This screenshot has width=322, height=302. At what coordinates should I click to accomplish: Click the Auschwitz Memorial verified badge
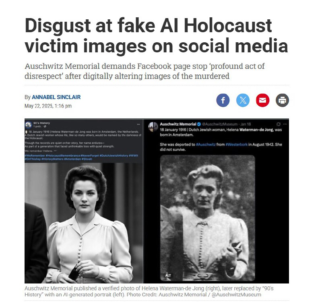point(199,124)
